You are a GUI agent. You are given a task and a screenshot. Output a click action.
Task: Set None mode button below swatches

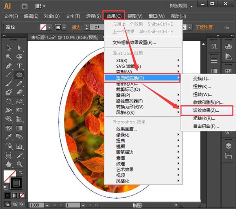(x=22, y=196)
